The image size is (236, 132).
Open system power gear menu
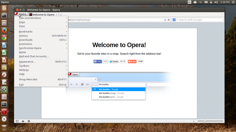tap(233, 2)
